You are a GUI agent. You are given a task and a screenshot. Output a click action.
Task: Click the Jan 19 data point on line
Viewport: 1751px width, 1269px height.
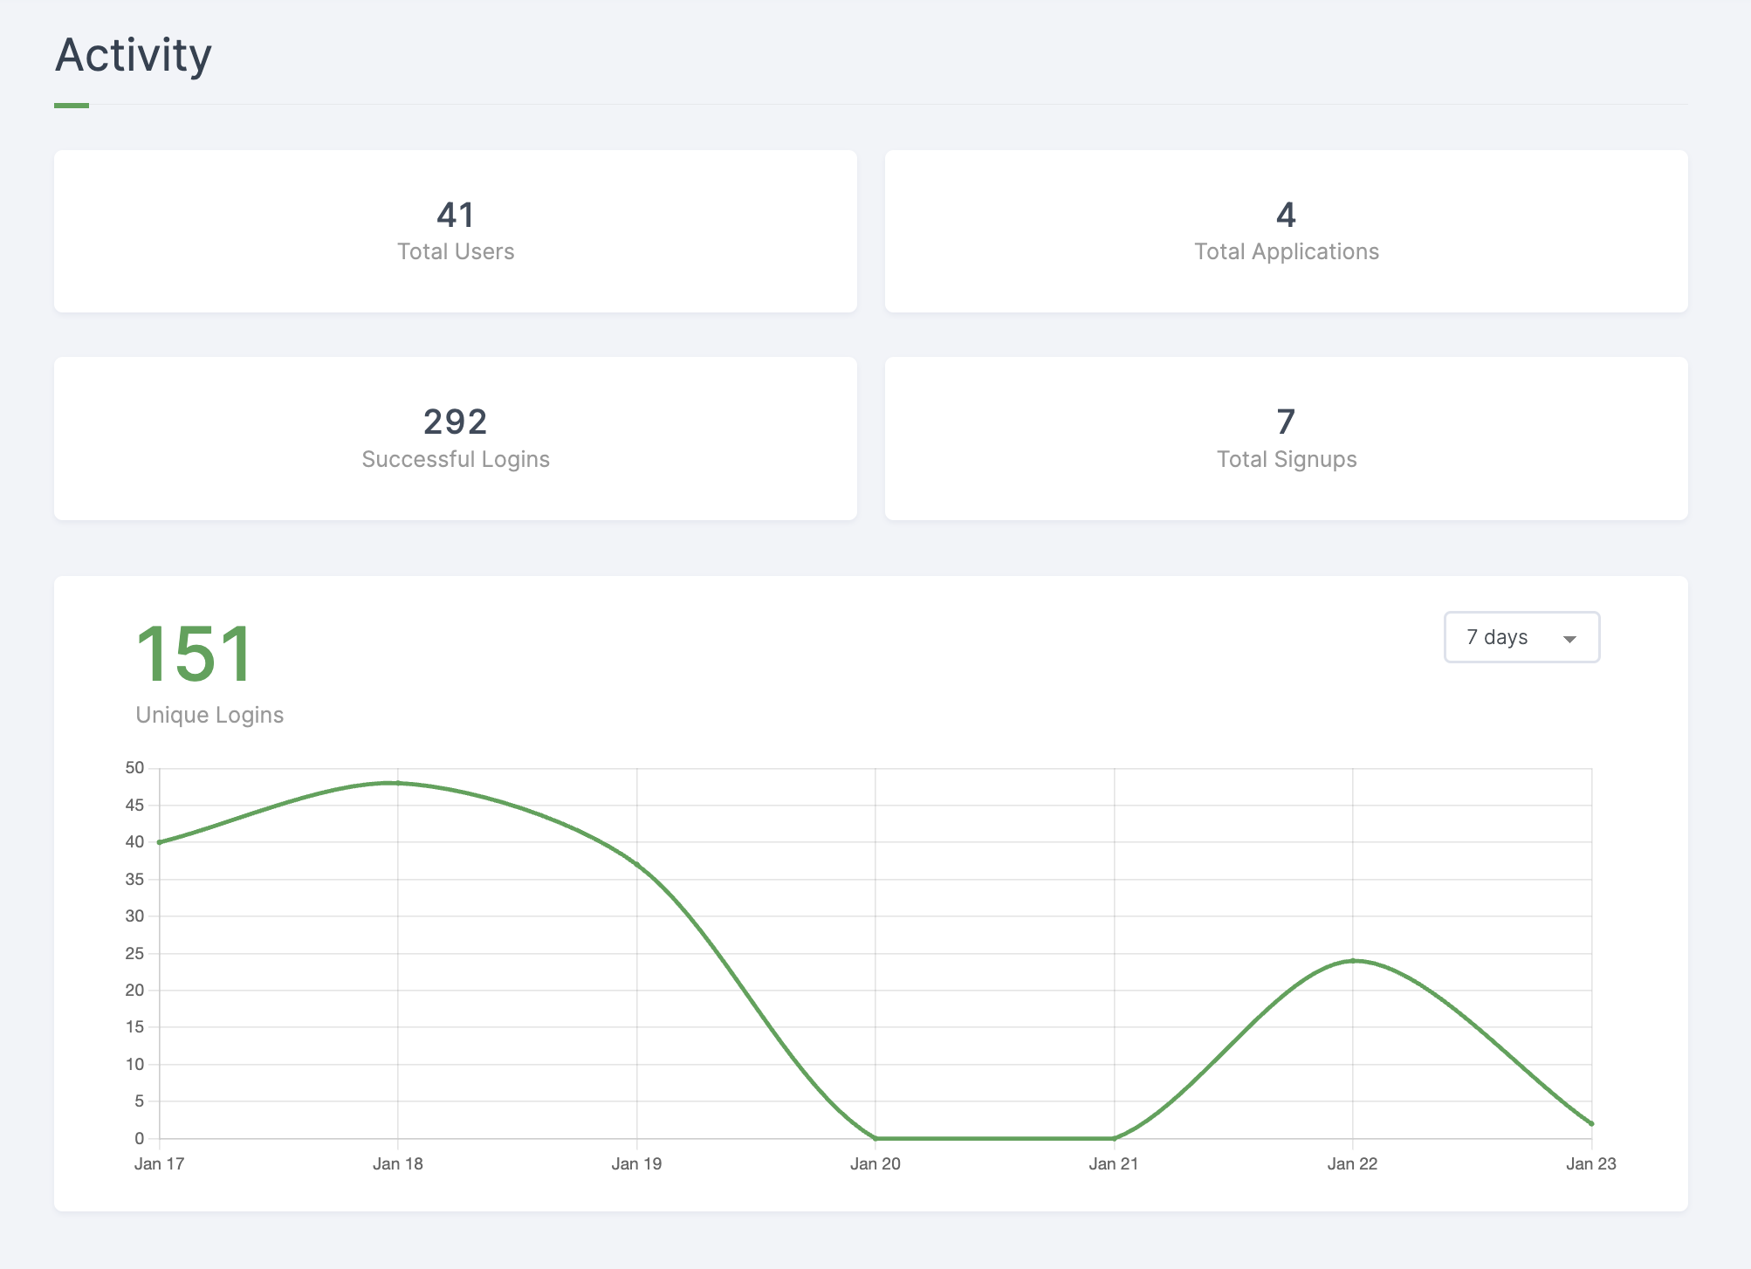click(637, 865)
